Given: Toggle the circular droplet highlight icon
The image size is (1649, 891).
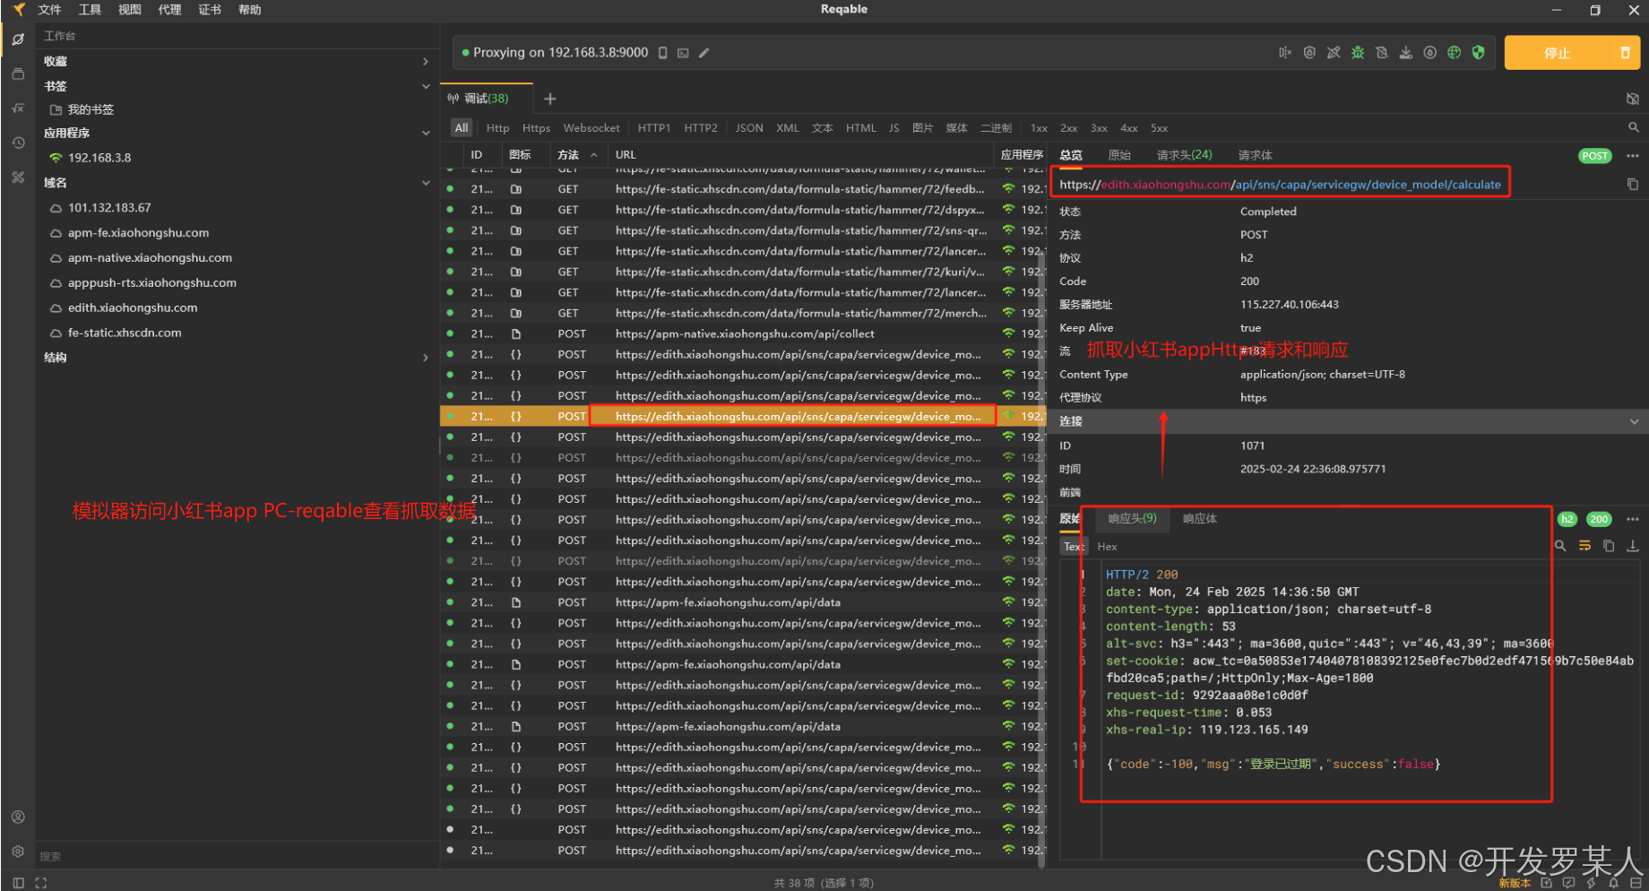Looking at the screenshot, I should click(1430, 53).
